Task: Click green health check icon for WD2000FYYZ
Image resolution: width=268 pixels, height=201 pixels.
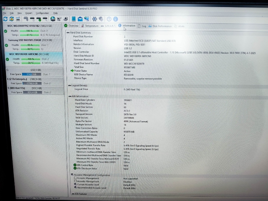Action: click(x=6, y=31)
